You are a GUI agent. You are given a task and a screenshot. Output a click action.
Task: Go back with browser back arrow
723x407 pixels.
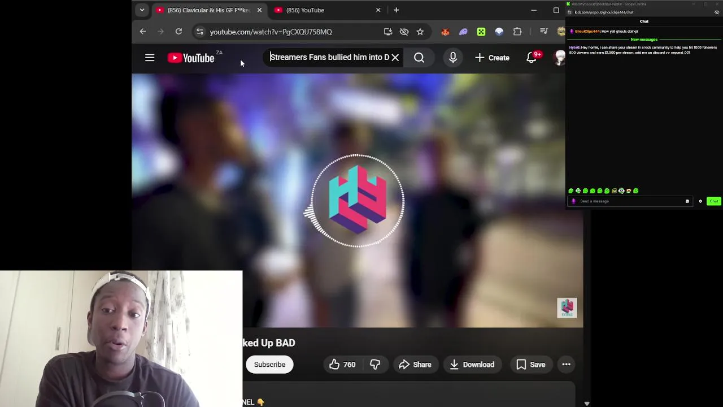(143, 32)
